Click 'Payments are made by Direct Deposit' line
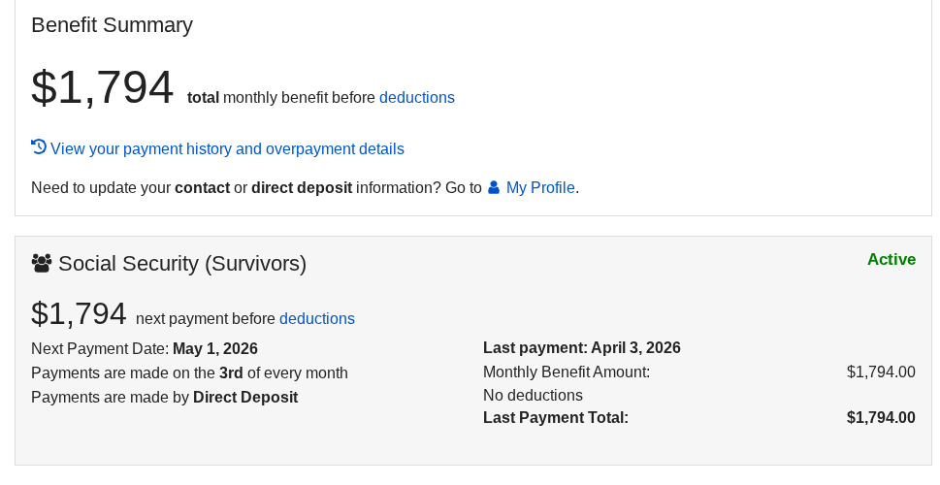The width and height of the screenshot is (940, 485). coord(164,398)
